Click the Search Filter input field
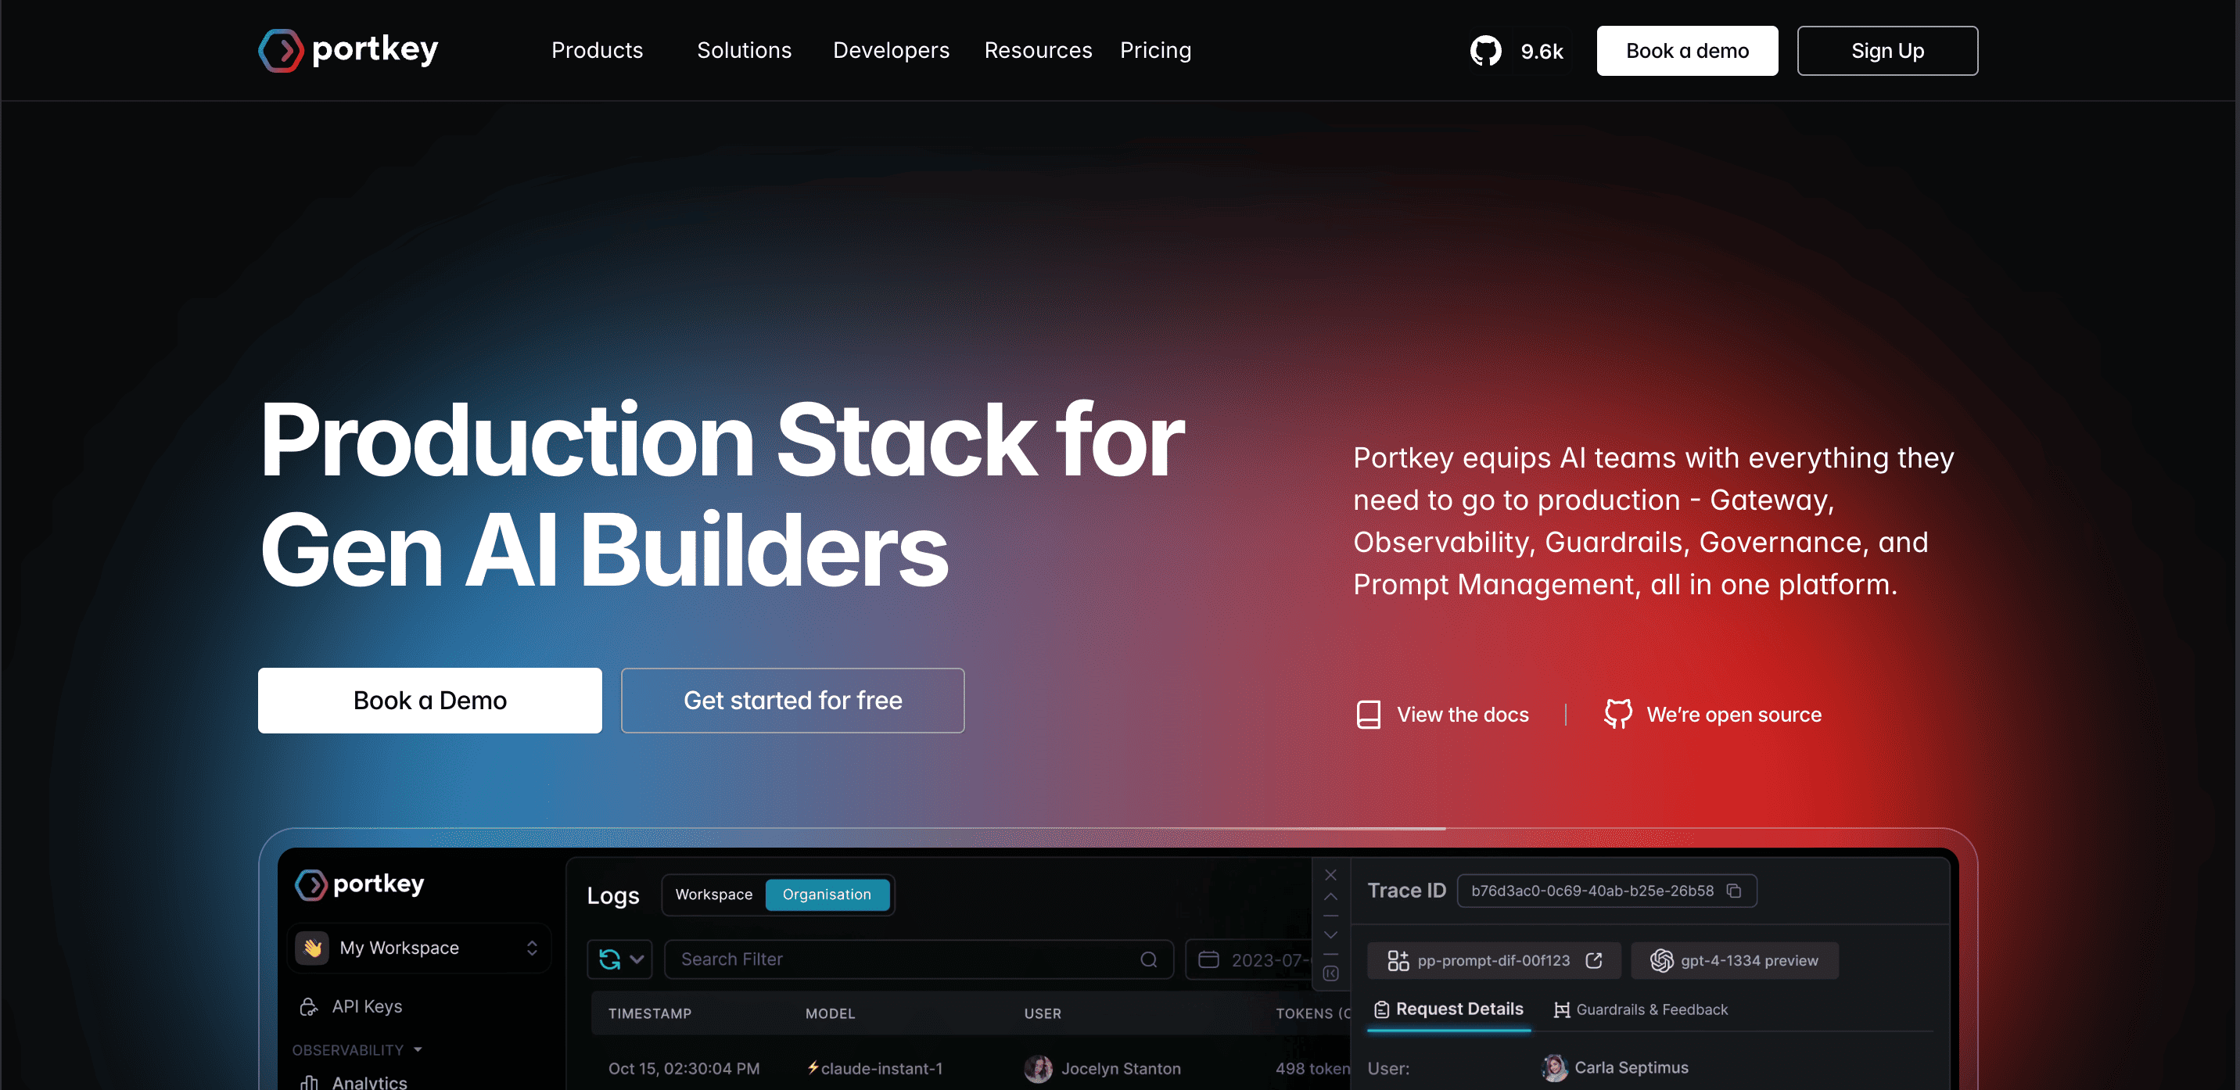 click(904, 959)
